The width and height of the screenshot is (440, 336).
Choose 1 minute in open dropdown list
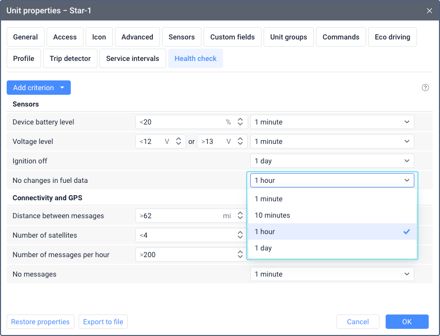332,199
